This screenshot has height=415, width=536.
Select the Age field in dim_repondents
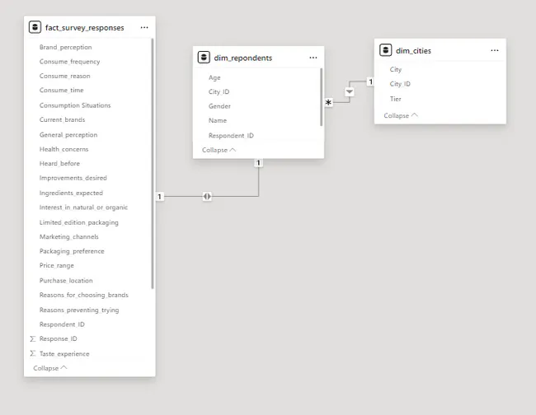pyautogui.click(x=214, y=77)
